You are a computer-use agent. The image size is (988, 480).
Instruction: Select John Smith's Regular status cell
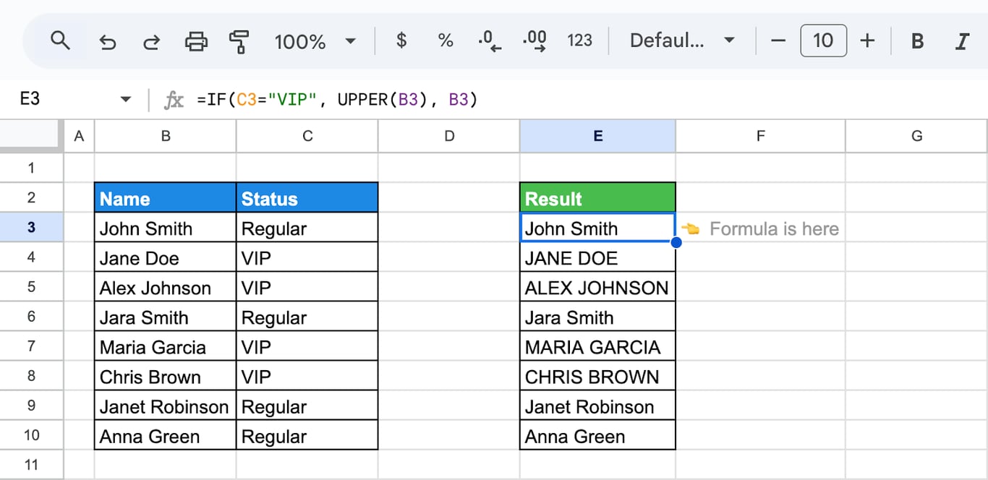tap(307, 228)
